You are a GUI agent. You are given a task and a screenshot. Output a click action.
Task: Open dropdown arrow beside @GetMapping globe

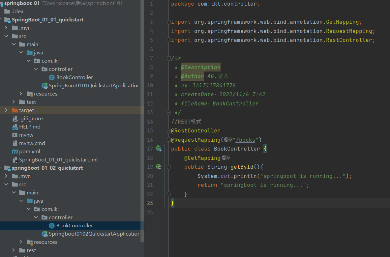pos(228,158)
